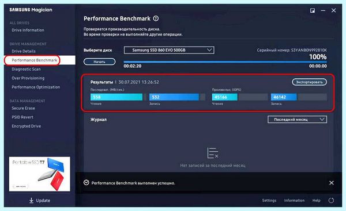
Task: Click the Portable SSD T7 ad banner
Action: 39,174
